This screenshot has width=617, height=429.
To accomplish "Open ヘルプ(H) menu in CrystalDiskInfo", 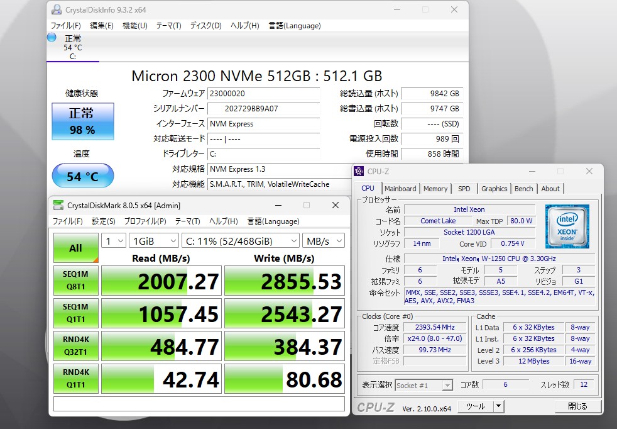I will tap(245, 26).
